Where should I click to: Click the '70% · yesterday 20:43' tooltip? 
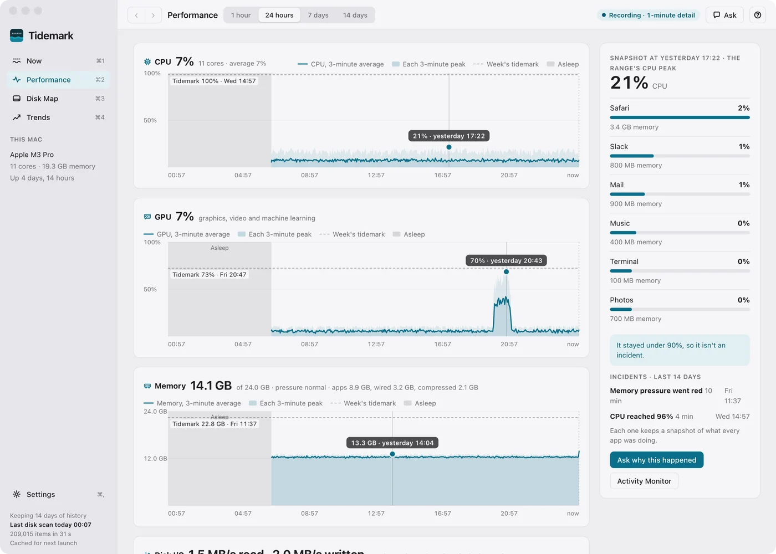click(506, 260)
